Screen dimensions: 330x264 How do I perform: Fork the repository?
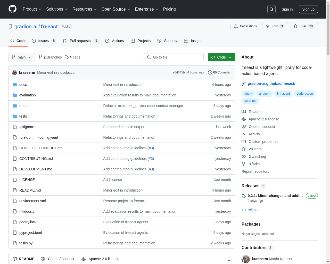coord(275,26)
